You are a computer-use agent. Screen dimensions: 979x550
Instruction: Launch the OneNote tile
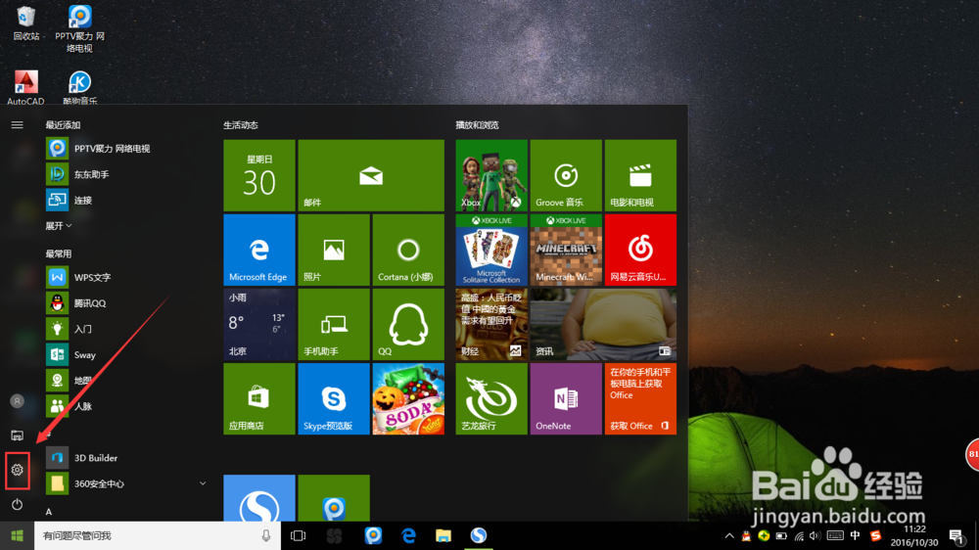click(566, 398)
